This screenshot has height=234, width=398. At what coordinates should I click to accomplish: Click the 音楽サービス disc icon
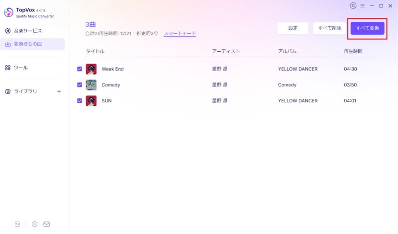pos(8,31)
